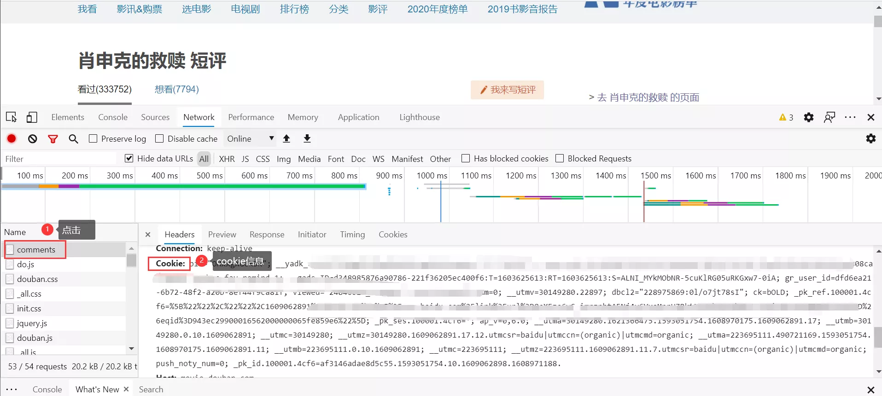Open network search magnifier icon

click(x=73, y=138)
